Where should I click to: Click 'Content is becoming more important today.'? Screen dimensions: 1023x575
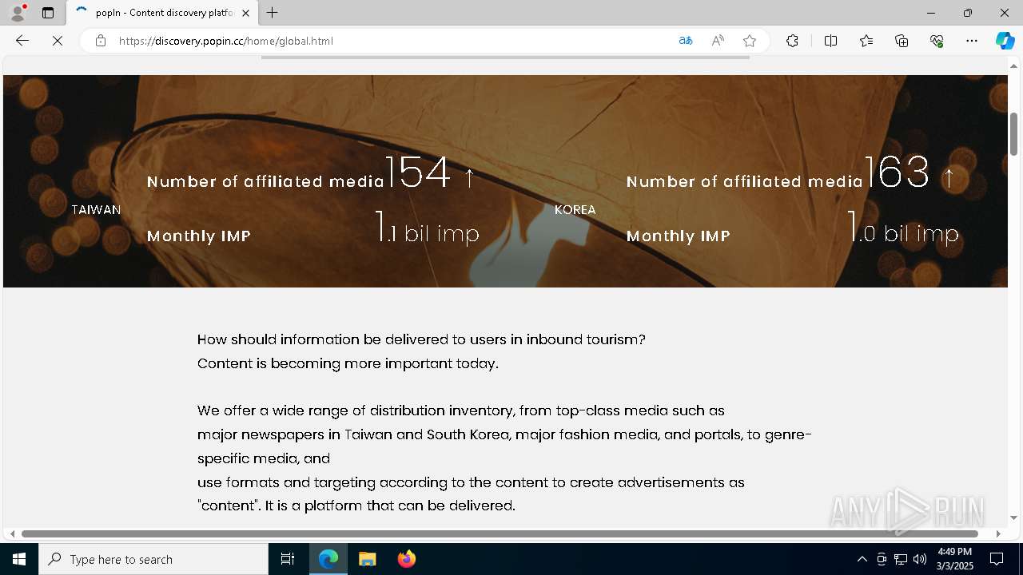point(348,363)
